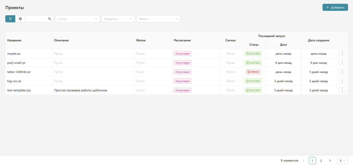
Task: Click the Дата sub-column header
Action: 283,44
